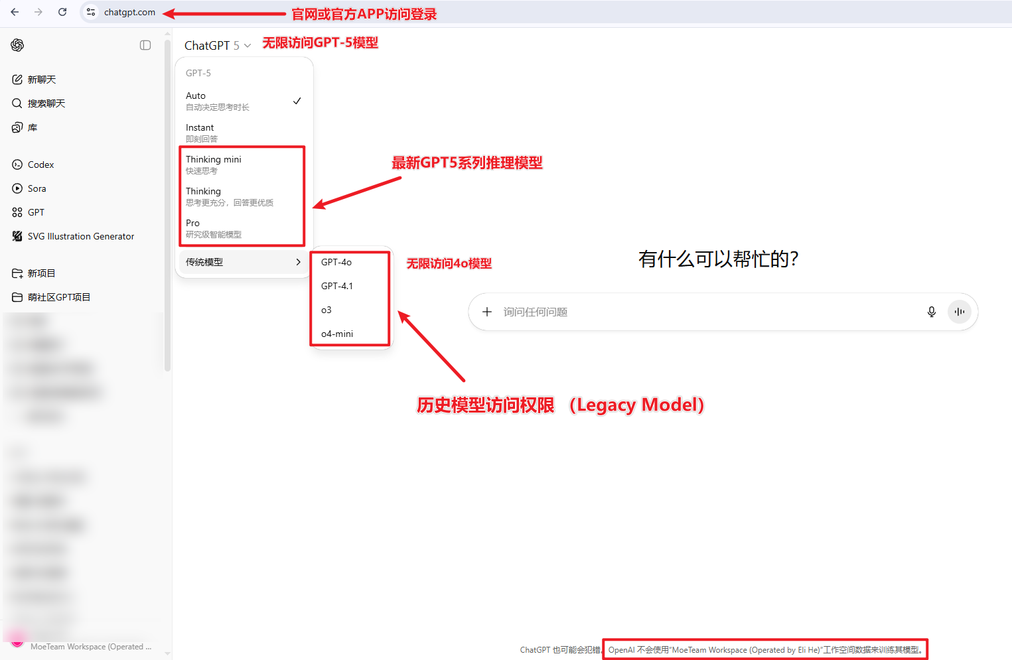1012x660 pixels.
Task: Select the Thinking model option
Action: [x=244, y=196]
